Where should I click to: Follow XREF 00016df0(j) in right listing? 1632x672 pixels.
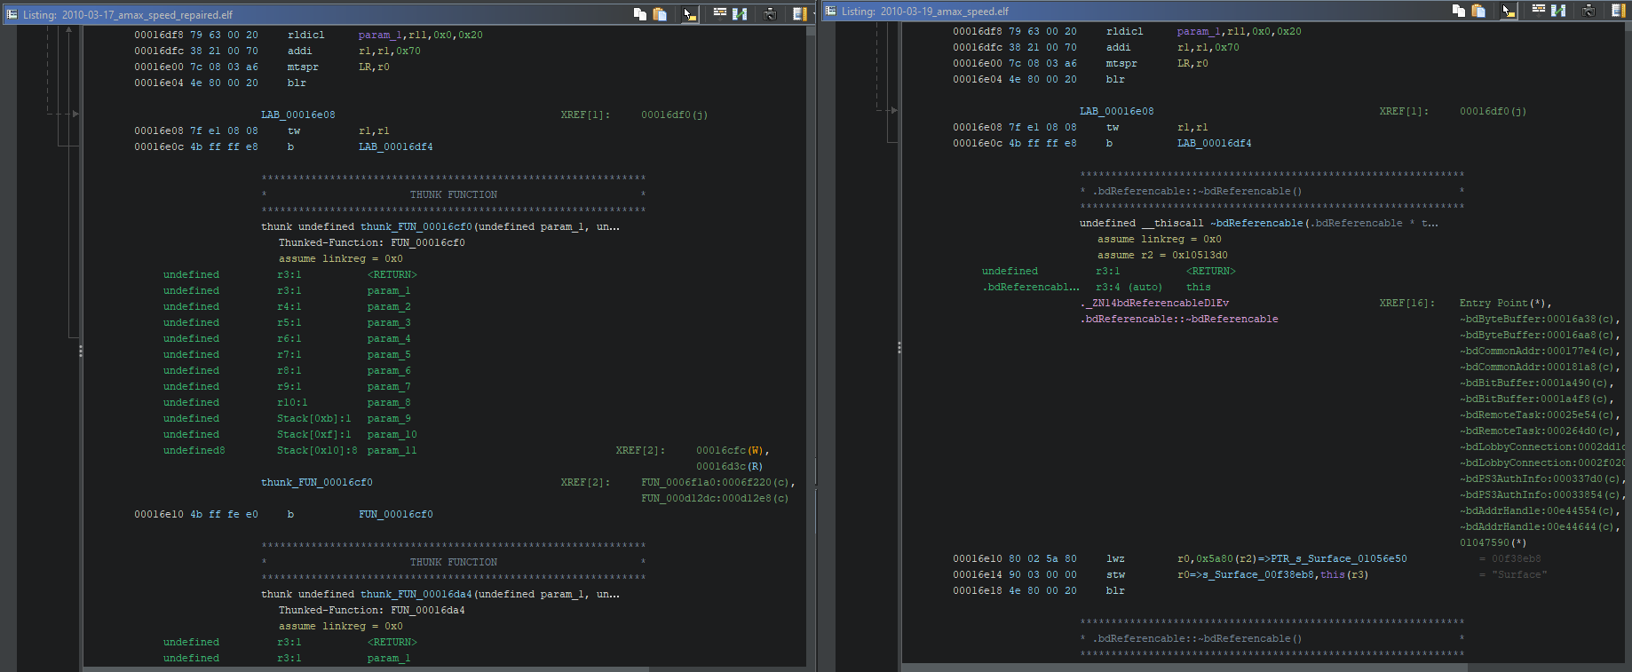pyautogui.click(x=1493, y=112)
